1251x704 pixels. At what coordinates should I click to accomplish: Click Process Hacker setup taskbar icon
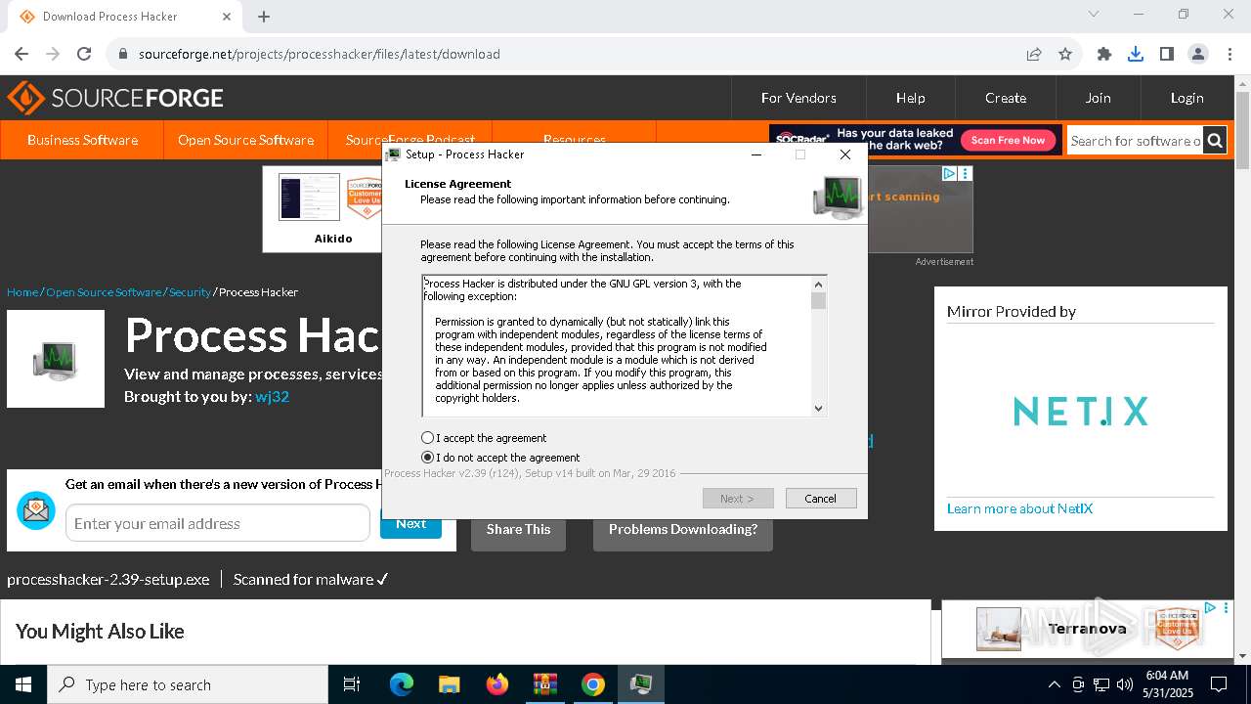tap(641, 684)
